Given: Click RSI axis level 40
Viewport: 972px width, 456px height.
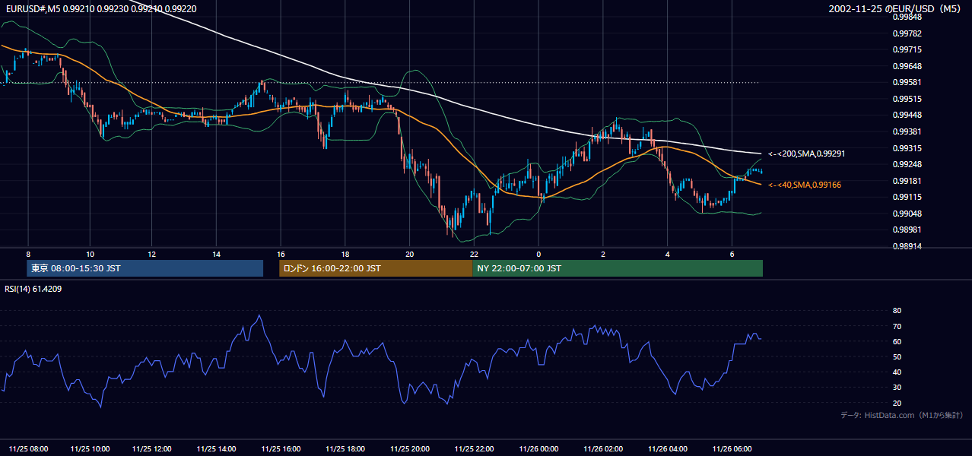Looking at the screenshot, I should 897,372.
